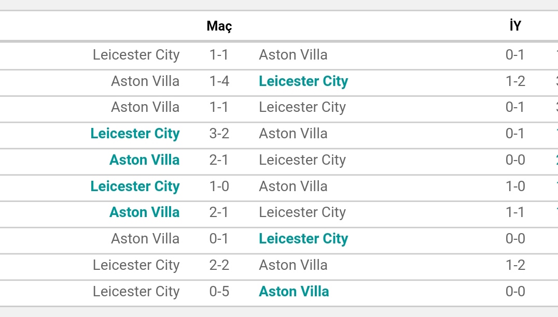Open the 2-2 Leicester City match score
The image size is (558, 317).
(219, 265)
